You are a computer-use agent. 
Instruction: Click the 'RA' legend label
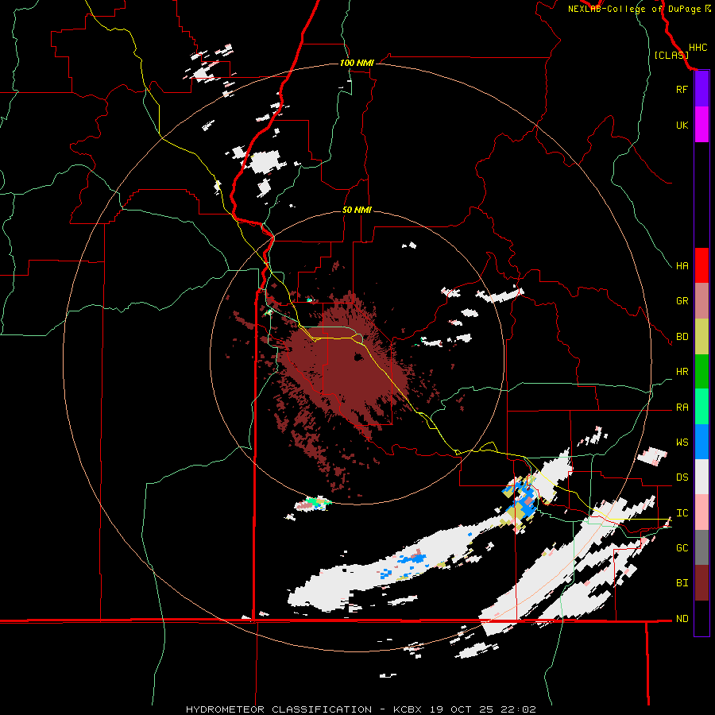click(682, 408)
